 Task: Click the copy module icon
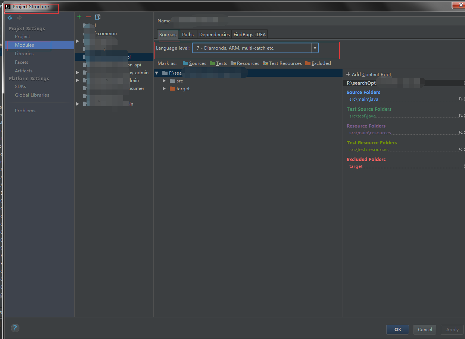98,17
